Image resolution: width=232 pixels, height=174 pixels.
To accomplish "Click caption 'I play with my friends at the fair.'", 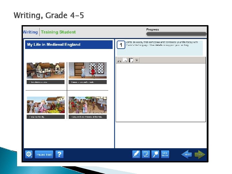I will [x=88, y=117].
